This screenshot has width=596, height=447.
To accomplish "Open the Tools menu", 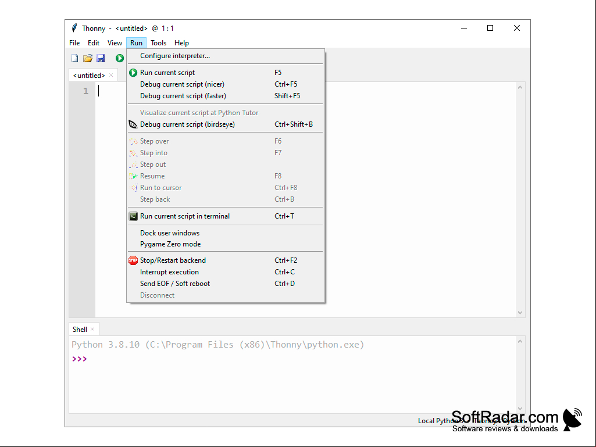I will point(159,43).
